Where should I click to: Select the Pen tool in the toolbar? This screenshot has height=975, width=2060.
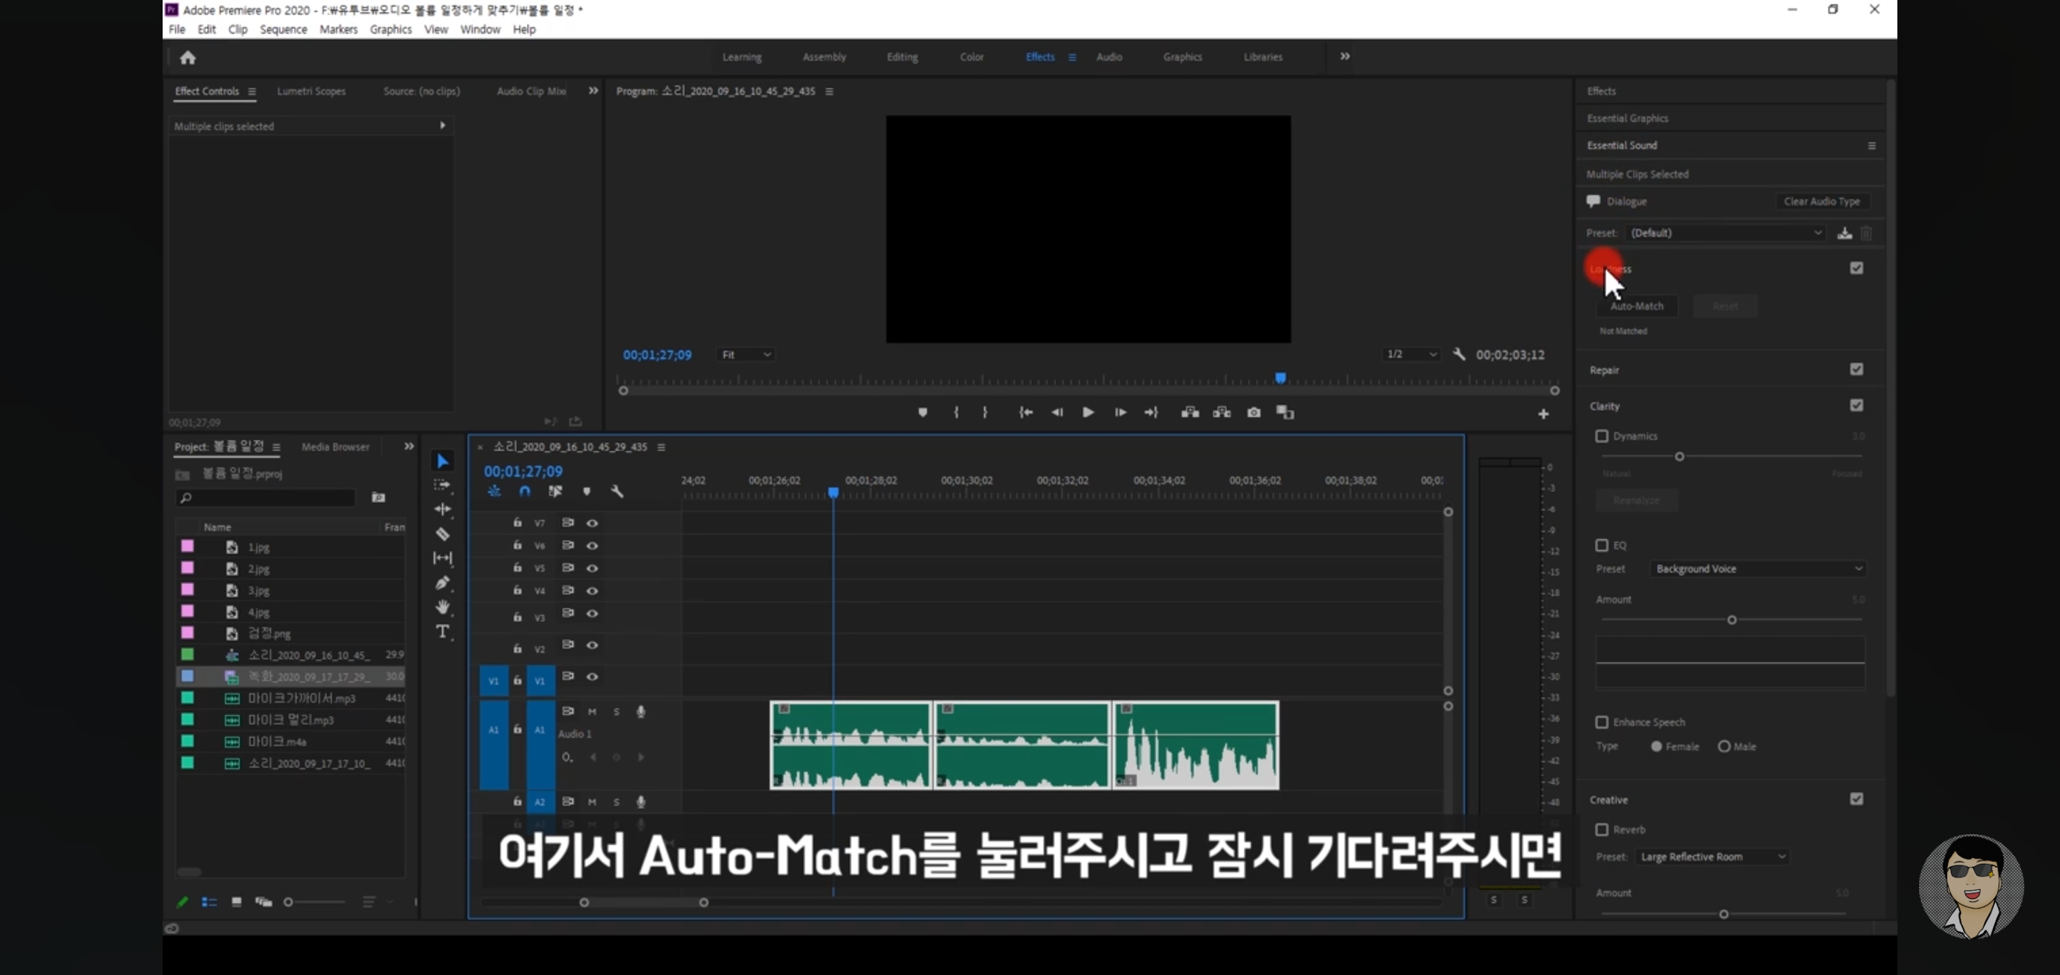click(x=442, y=582)
